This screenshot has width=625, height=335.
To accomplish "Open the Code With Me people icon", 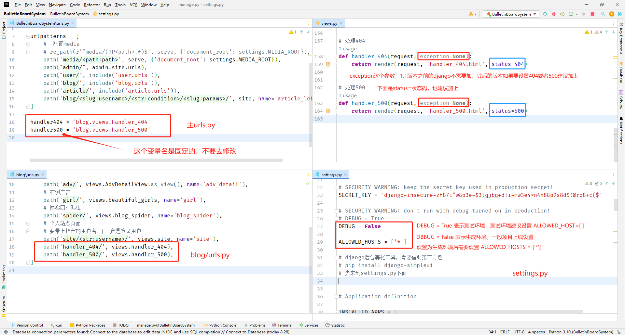I will tap(471, 14).
